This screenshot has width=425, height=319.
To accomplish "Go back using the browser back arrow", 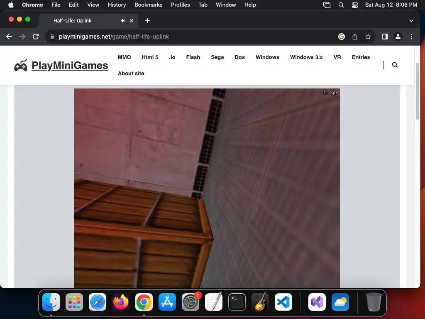I will pyautogui.click(x=9, y=37).
